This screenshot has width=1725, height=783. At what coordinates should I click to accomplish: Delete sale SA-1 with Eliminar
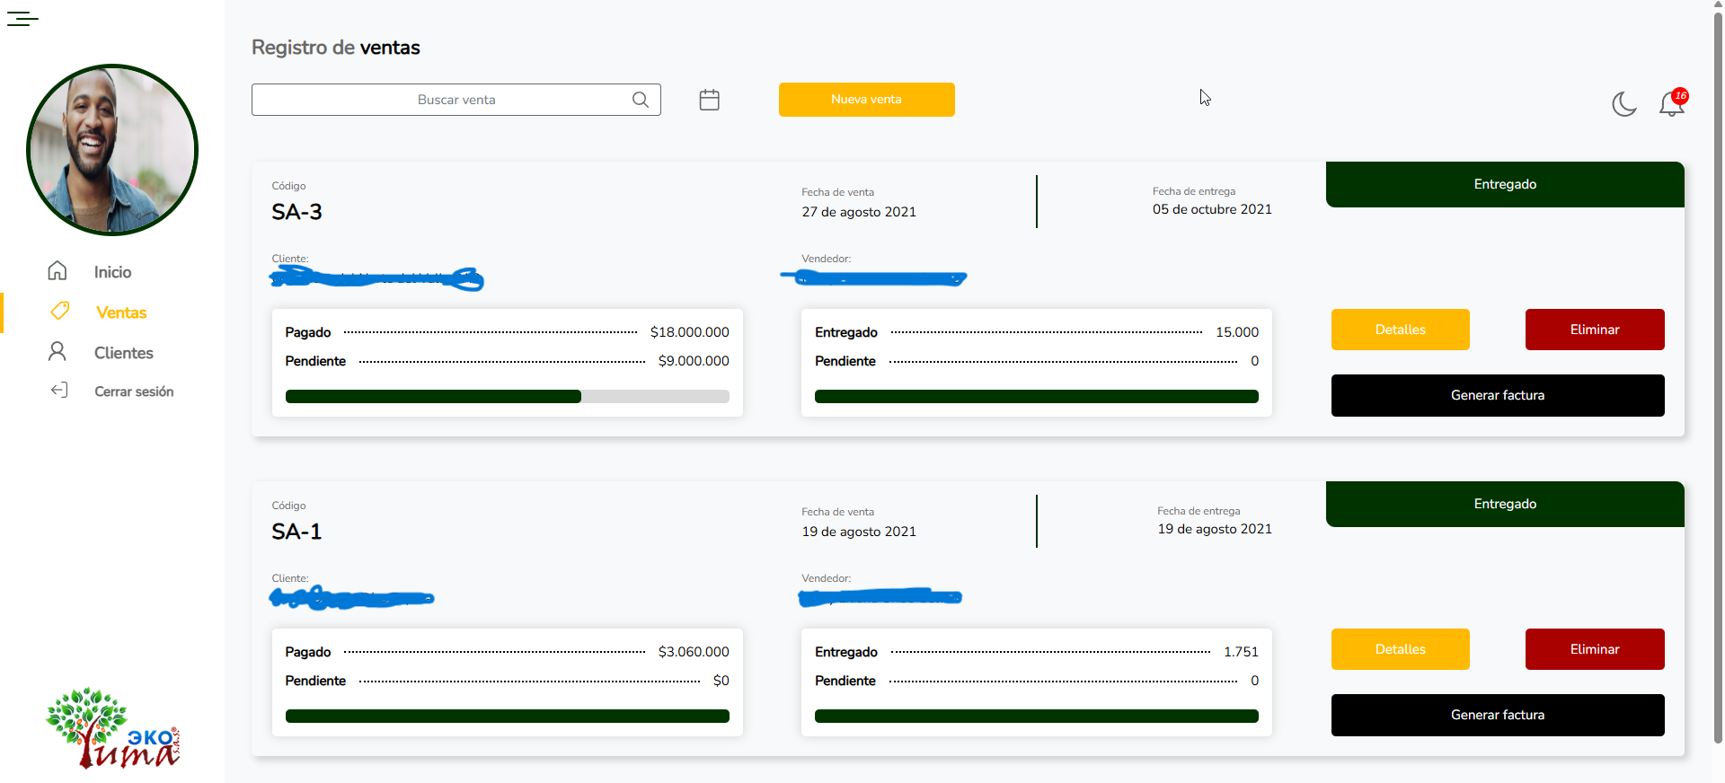pyautogui.click(x=1594, y=649)
